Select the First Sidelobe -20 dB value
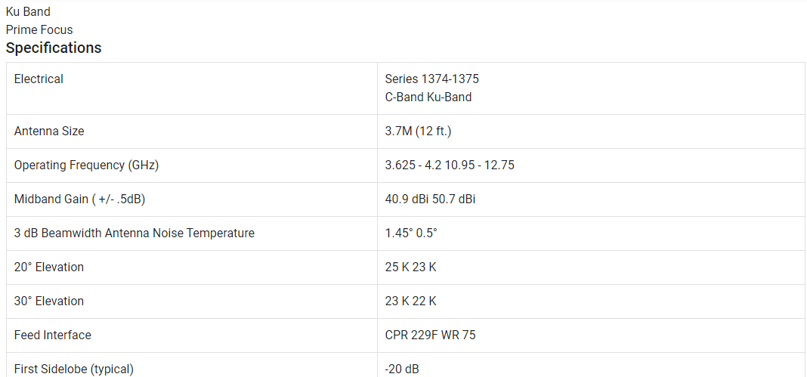The width and height of the screenshot is (807, 377). pos(401,369)
